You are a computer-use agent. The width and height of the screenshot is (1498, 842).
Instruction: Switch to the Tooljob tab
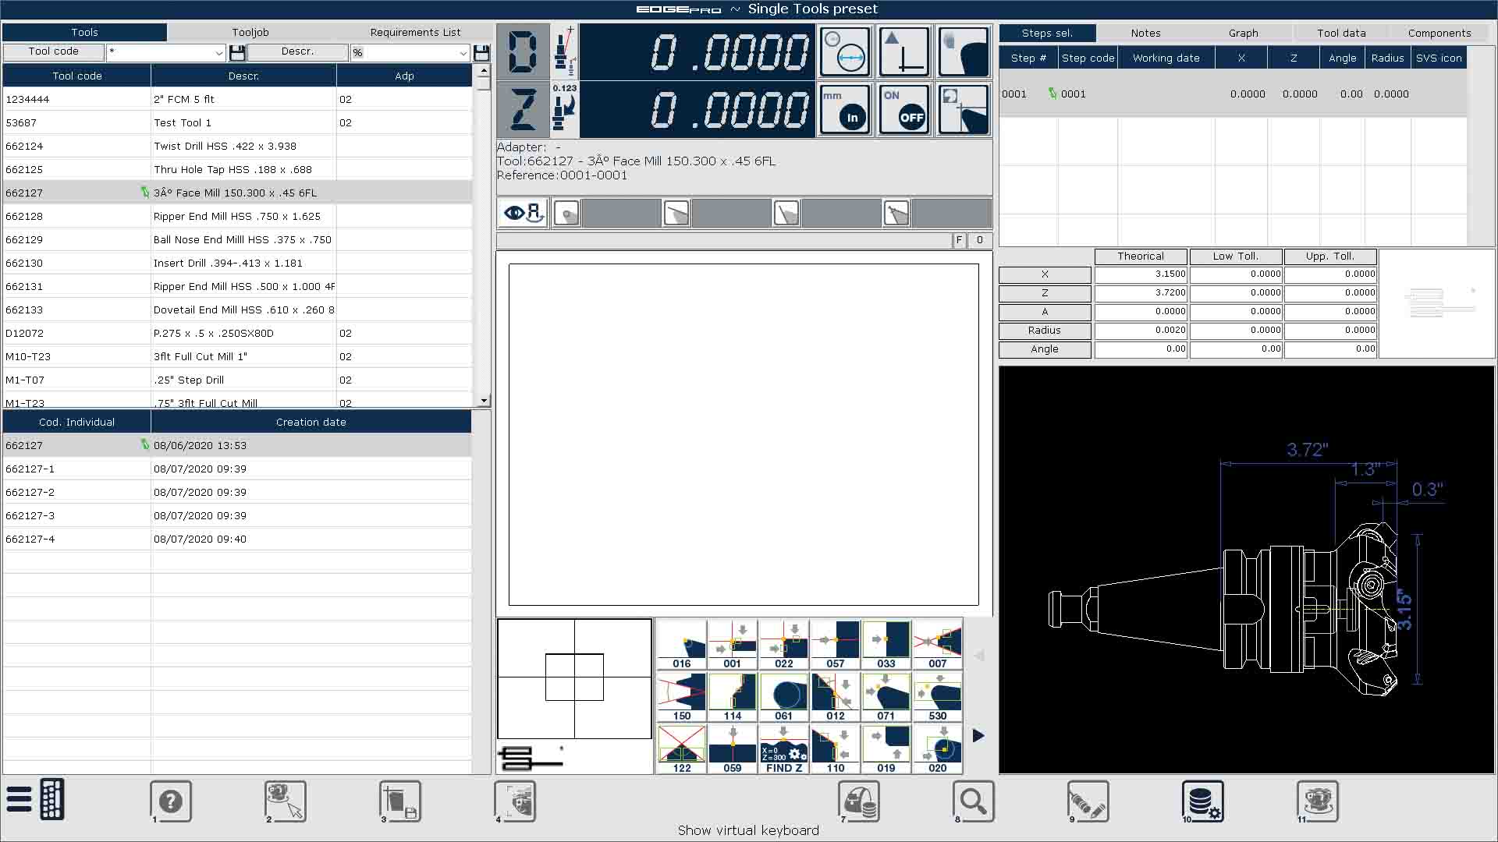250,32
